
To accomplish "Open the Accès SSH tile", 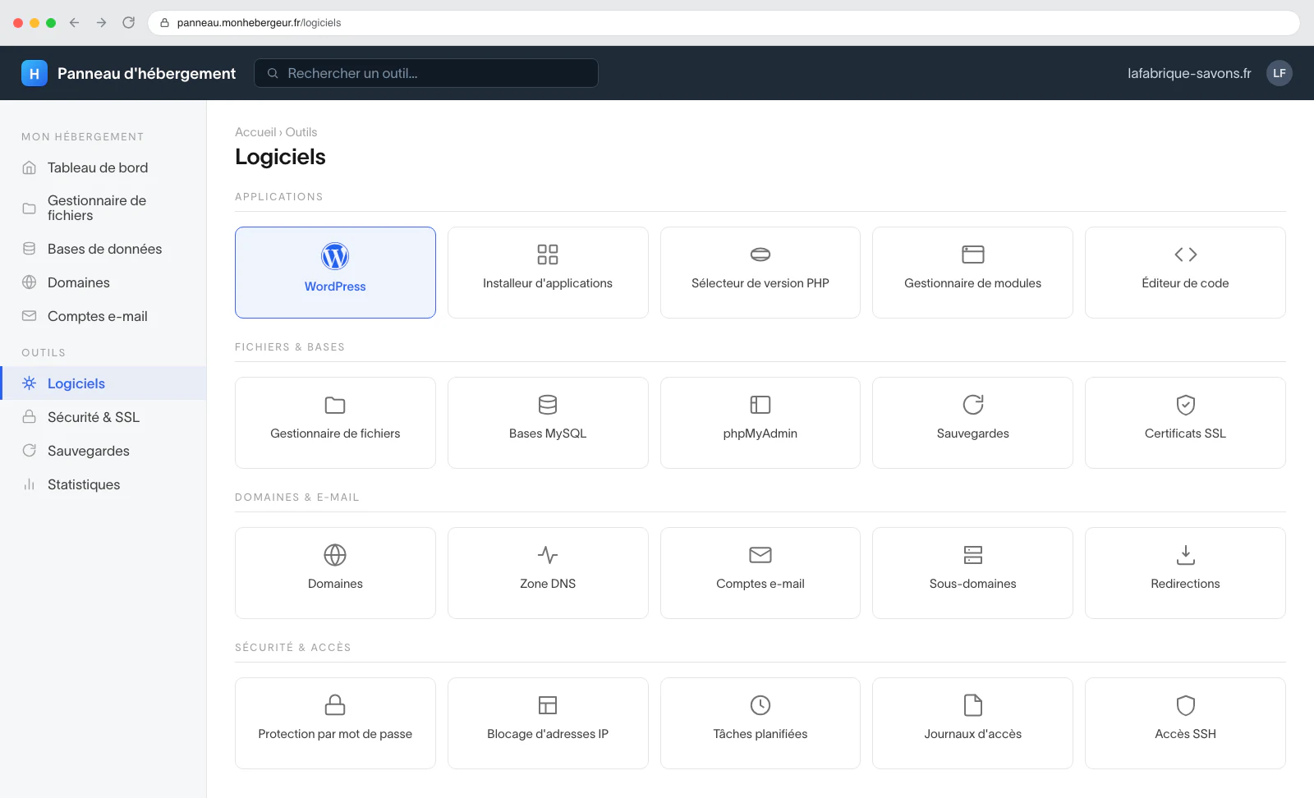I will click(1185, 723).
